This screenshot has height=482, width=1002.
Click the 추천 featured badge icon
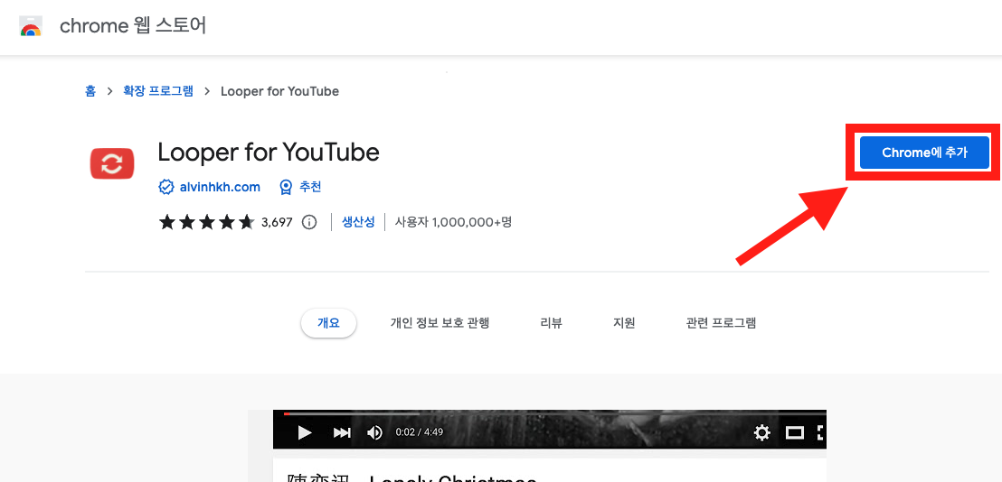pos(287,187)
